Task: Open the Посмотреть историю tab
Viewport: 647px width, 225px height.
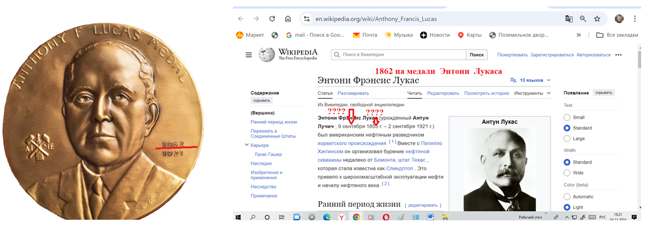Action: click(x=487, y=94)
